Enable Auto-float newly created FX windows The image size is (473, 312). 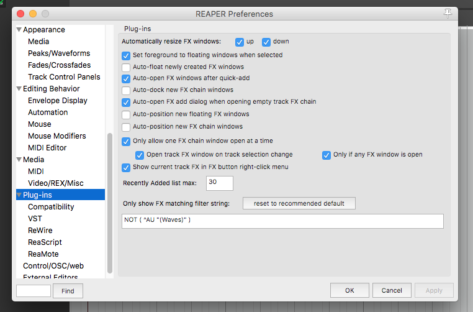click(x=127, y=67)
